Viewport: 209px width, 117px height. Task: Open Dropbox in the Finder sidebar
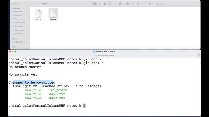19,11
